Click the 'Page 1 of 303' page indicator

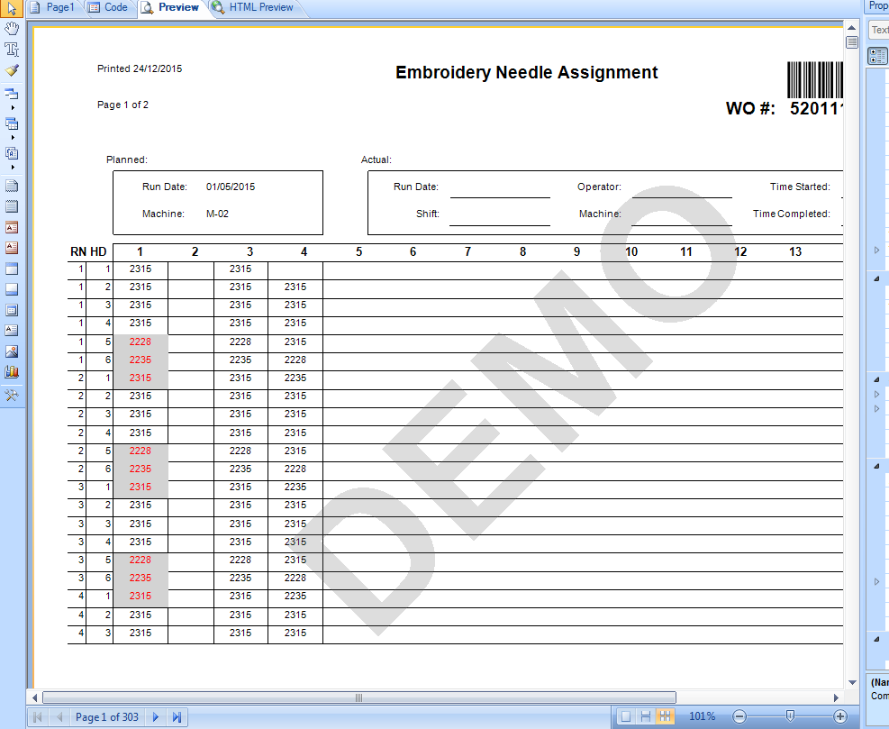tap(106, 717)
